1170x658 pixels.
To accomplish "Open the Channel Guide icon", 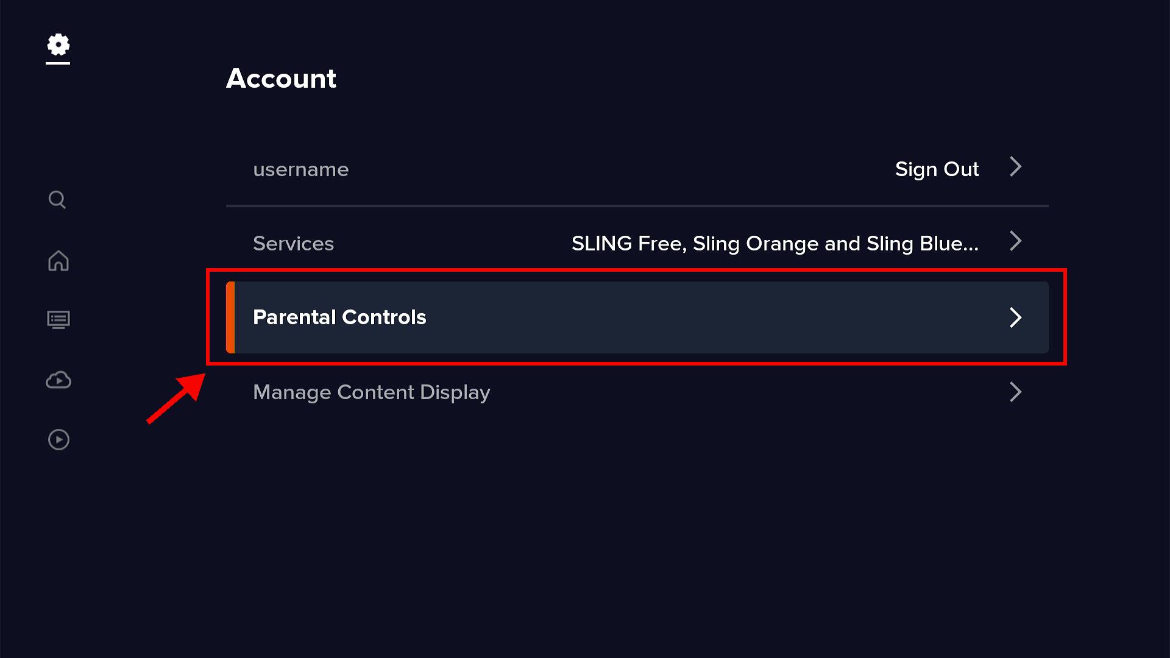I will (57, 319).
